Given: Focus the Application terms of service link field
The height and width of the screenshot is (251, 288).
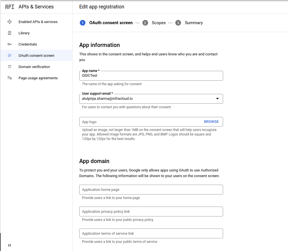Looking at the screenshot, I should (x=151, y=233).
